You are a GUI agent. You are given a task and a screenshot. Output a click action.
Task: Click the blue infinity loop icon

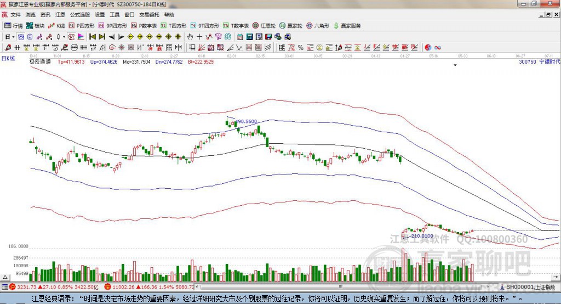pos(438,47)
